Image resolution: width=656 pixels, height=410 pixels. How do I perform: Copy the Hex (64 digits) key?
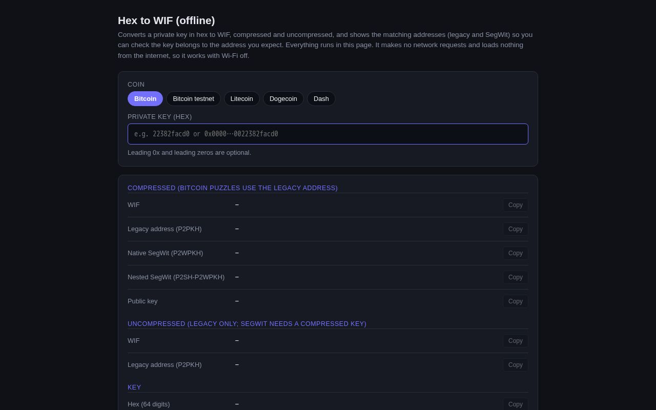pyautogui.click(x=516, y=404)
